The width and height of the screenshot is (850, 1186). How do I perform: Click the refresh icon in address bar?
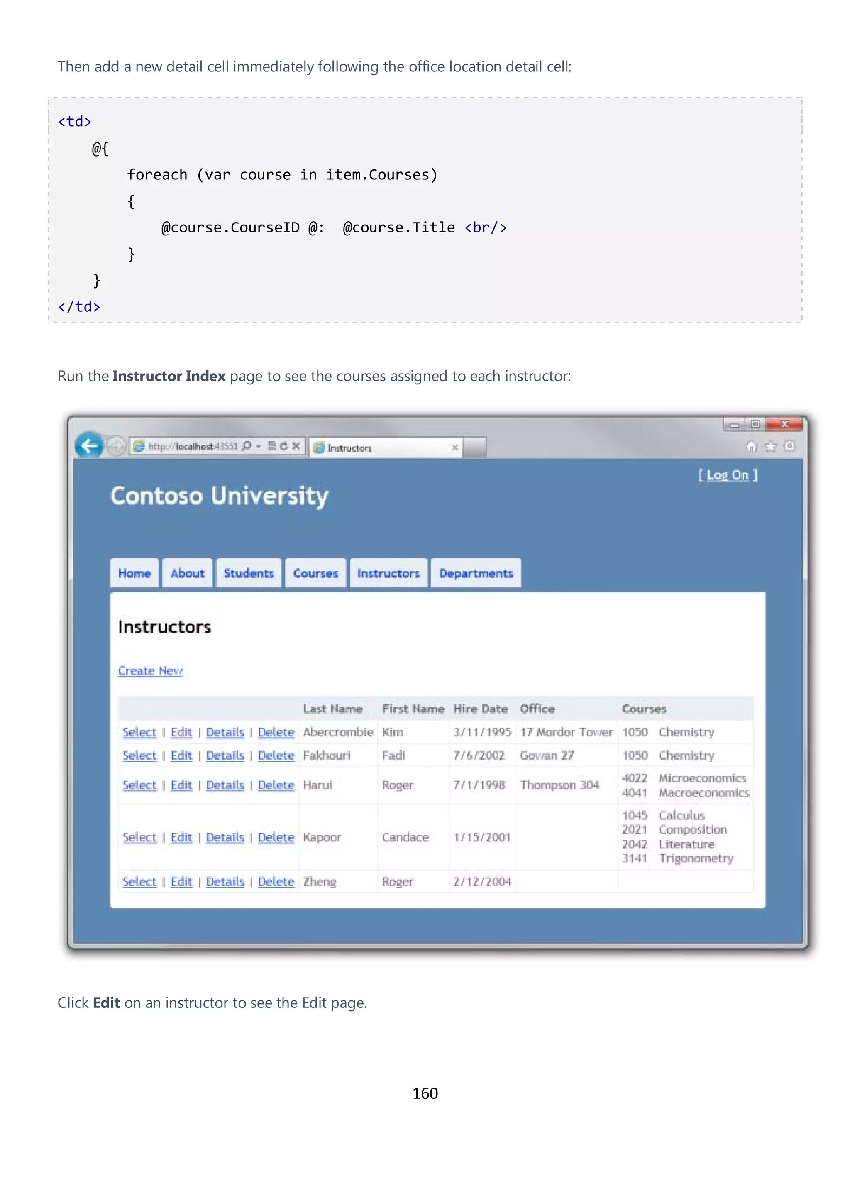pyautogui.click(x=283, y=445)
